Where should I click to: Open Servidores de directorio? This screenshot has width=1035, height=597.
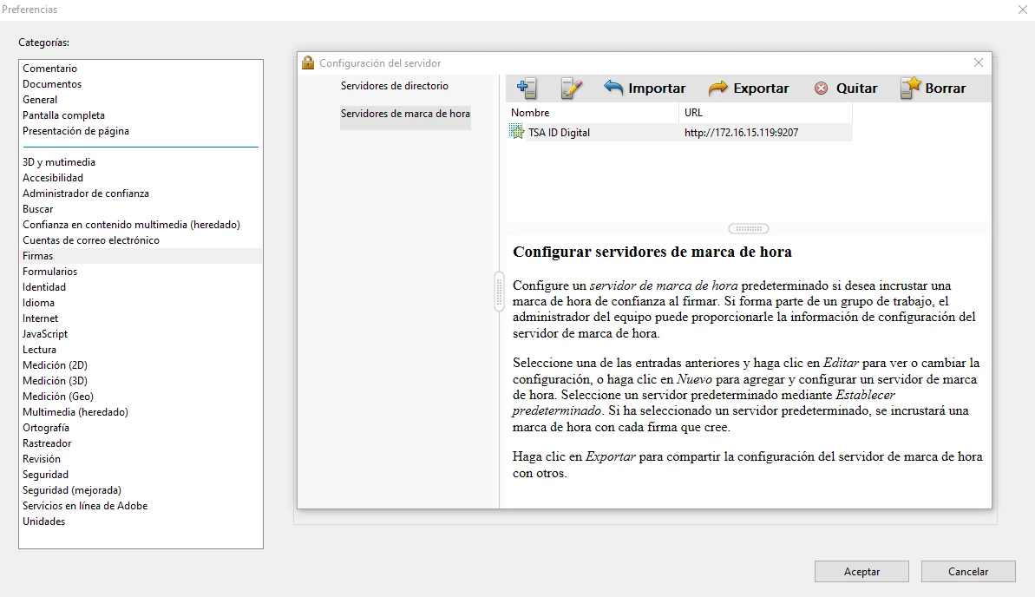[x=395, y=86]
